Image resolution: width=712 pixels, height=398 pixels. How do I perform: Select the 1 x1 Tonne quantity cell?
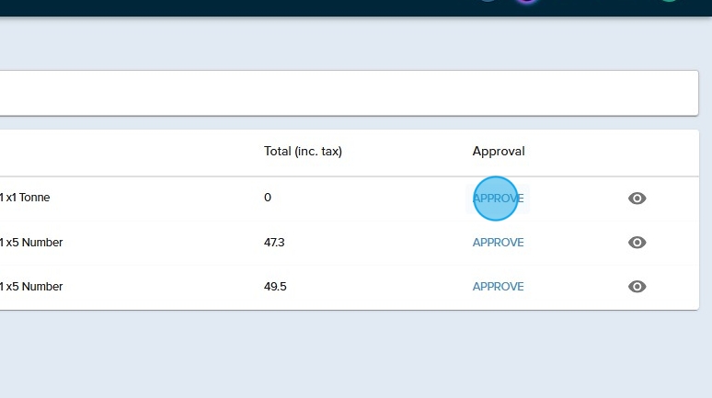click(x=25, y=198)
